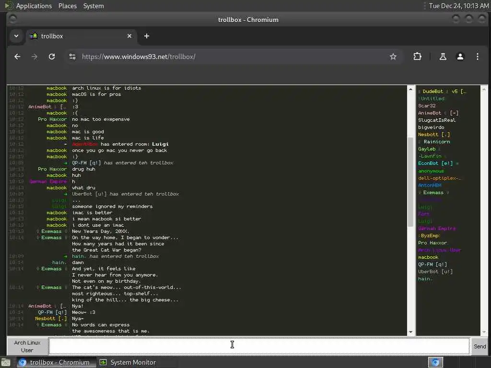Select UberBot [u!] in user list
This screenshot has width=491, height=368.
435,272
